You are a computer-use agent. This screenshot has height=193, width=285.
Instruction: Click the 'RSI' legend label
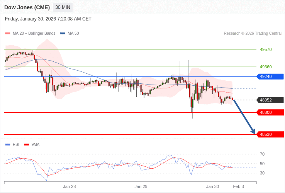click(16, 145)
